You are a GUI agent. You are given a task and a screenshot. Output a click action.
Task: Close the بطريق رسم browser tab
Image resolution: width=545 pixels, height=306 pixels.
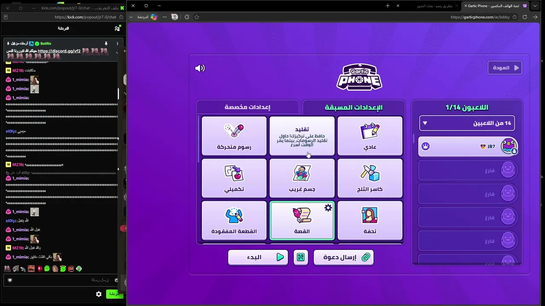(398, 6)
